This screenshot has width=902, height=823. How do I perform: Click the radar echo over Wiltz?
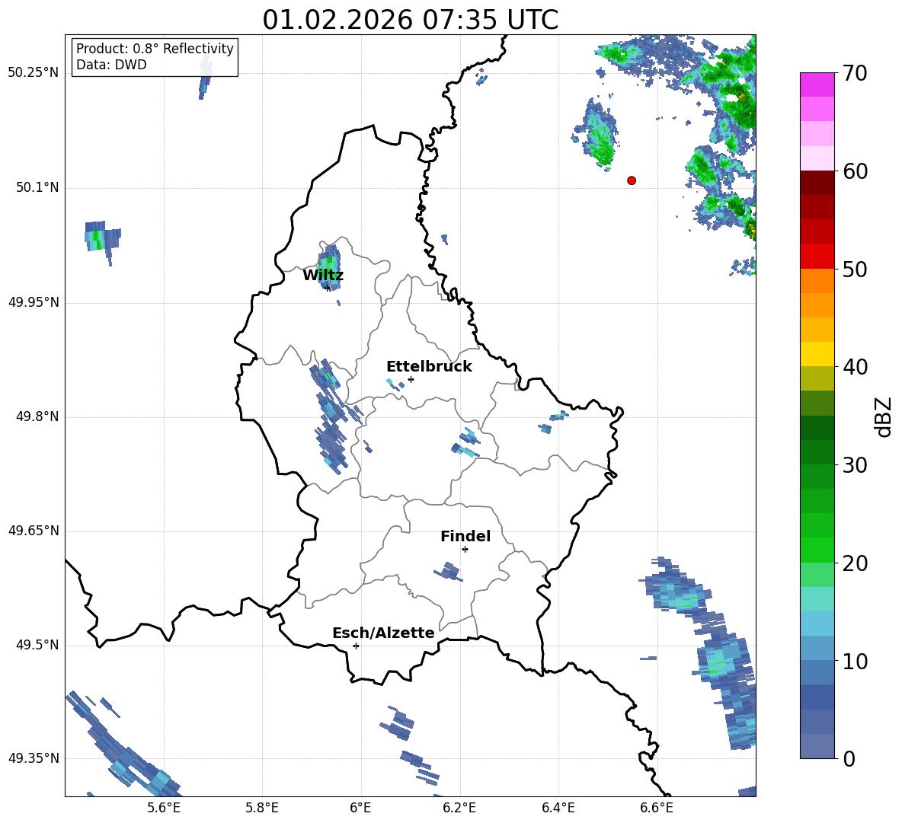click(330, 266)
